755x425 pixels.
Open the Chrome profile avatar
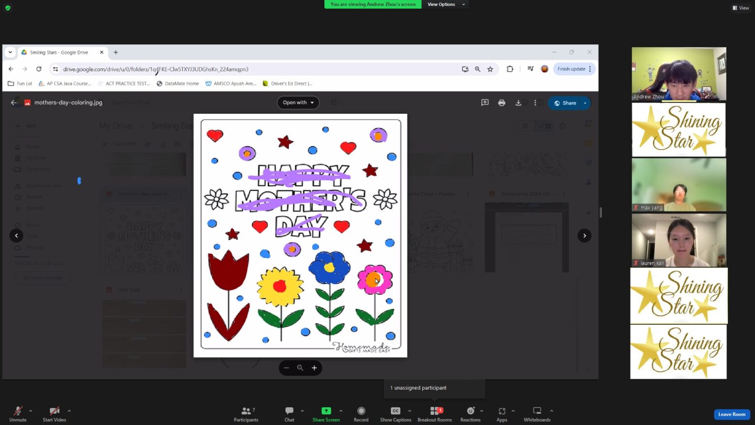pyautogui.click(x=545, y=69)
